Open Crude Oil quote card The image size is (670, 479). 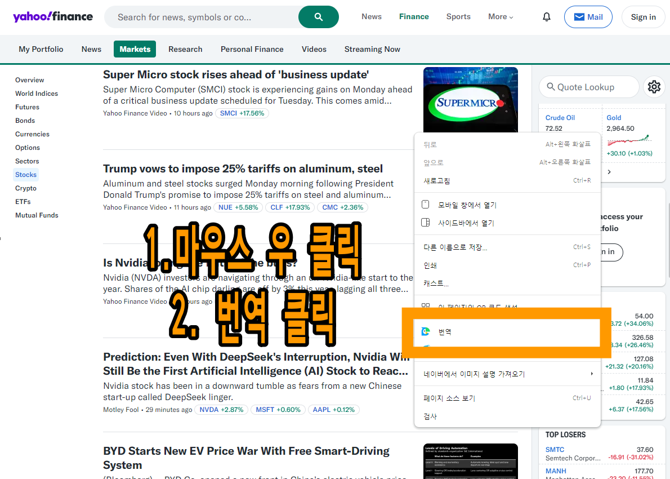click(x=560, y=118)
